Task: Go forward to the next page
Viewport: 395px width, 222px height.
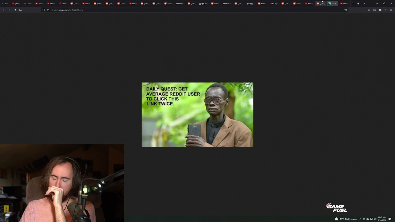Action: point(9,10)
